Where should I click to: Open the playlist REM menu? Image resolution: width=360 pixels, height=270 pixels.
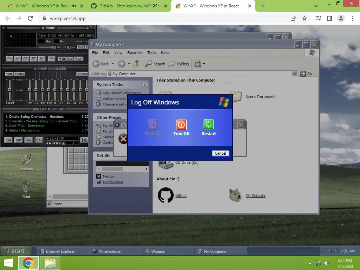(19, 140)
